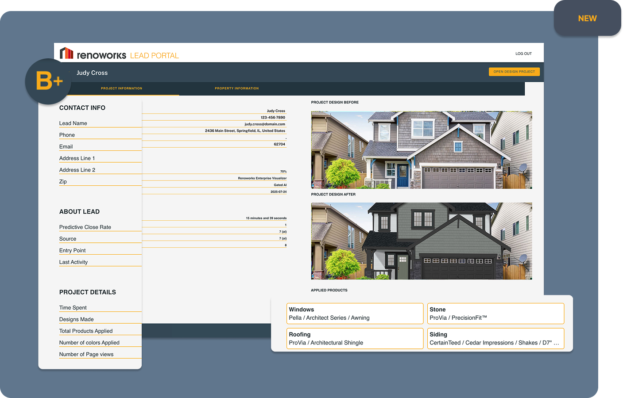This screenshot has width=623, height=398.
Task: Click the judy.cross@domain.com email value
Action: pyautogui.click(x=265, y=124)
